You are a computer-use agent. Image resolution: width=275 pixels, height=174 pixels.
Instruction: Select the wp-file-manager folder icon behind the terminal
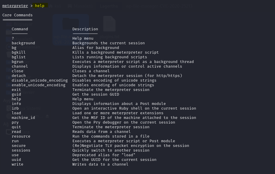71,24
